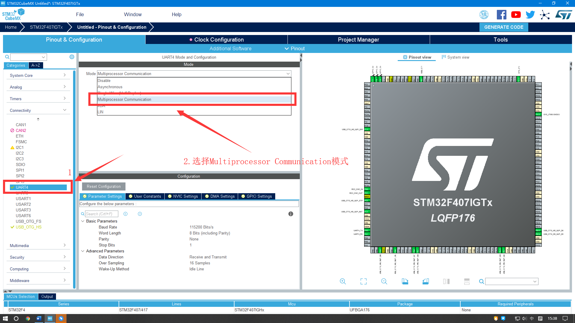Zoom in on the chip pinout
575x323 pixels.
(x=343, y=281)
